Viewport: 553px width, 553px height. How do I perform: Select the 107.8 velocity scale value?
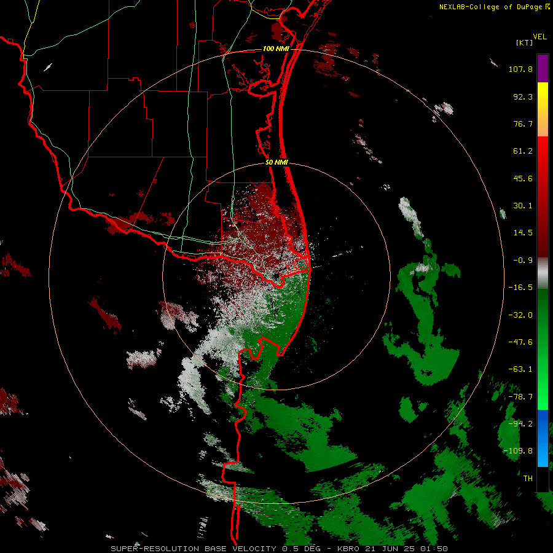click(520, 69)
